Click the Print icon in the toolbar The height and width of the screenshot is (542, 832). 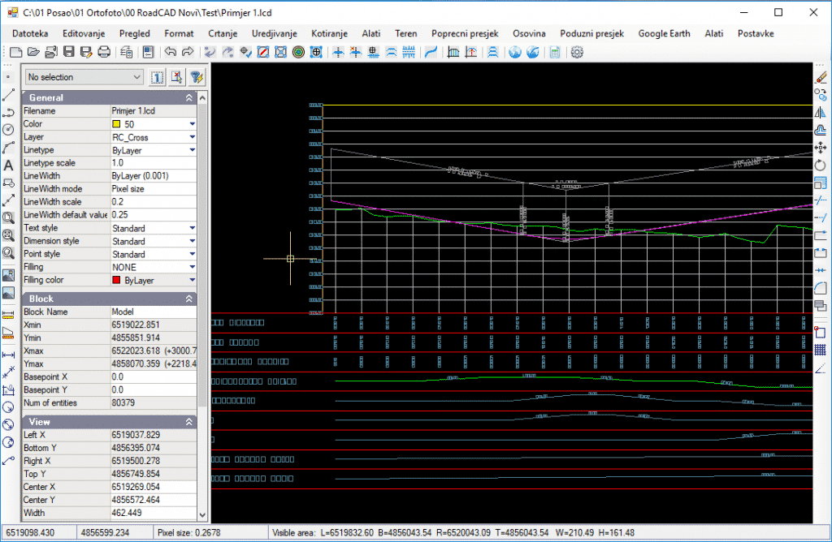pyautogui.click(x=104, y=53)
